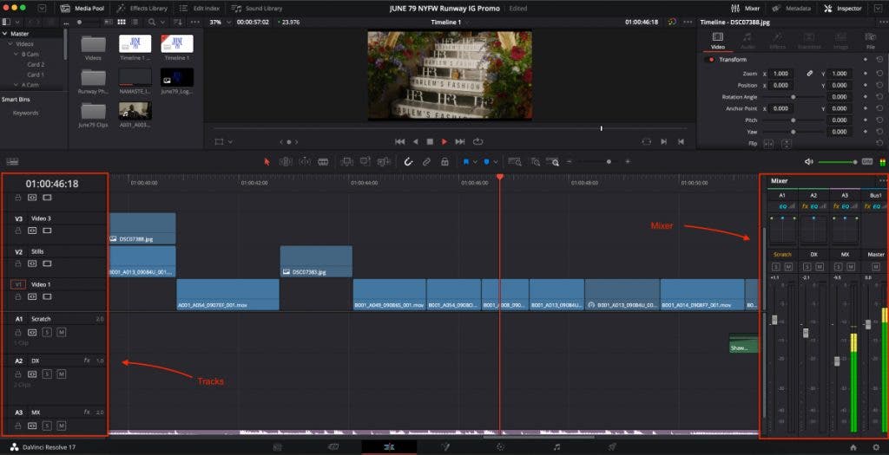Click the monitor volume slider
This screenshot has height=455, width=889.
(838, 162)
